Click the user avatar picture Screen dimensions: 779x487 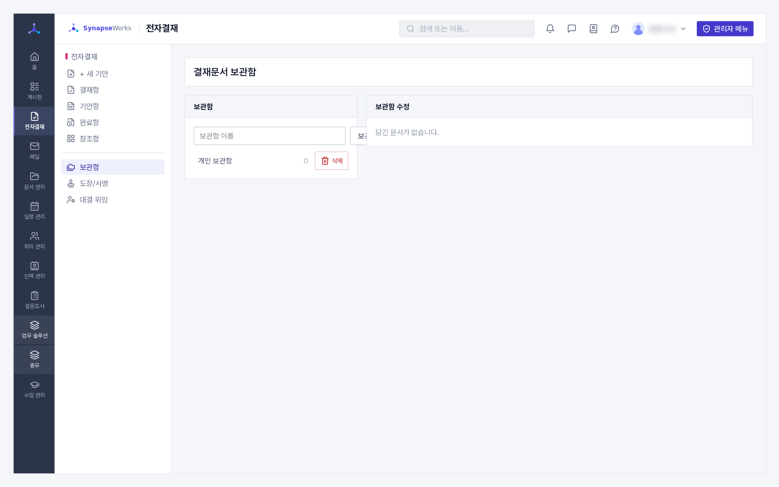[638, 28]
